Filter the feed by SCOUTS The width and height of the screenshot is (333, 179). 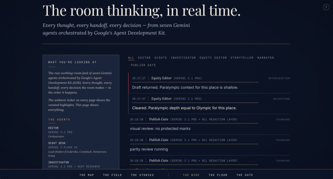pyautogui.click(x=161, y=57)
